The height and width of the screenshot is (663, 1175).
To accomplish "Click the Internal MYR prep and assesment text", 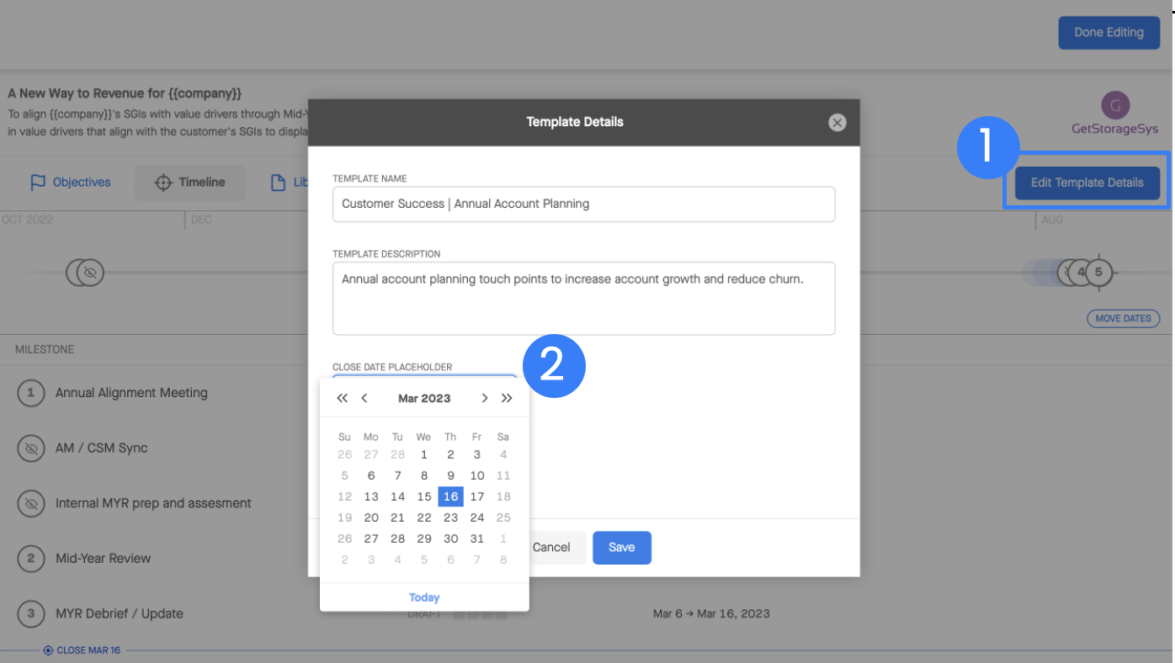I will pos(153,504).
